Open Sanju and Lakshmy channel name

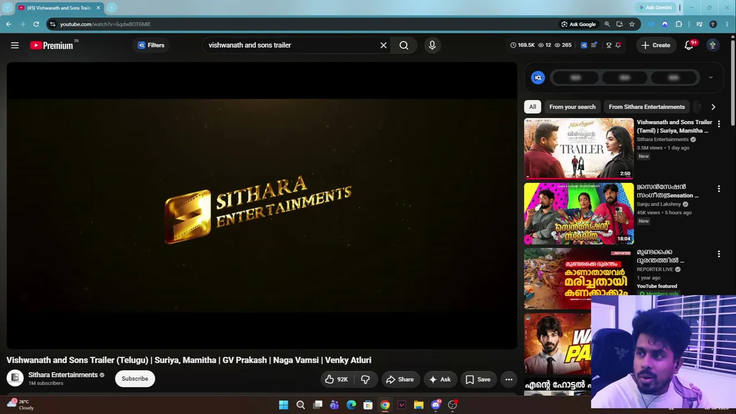[659, 204]
